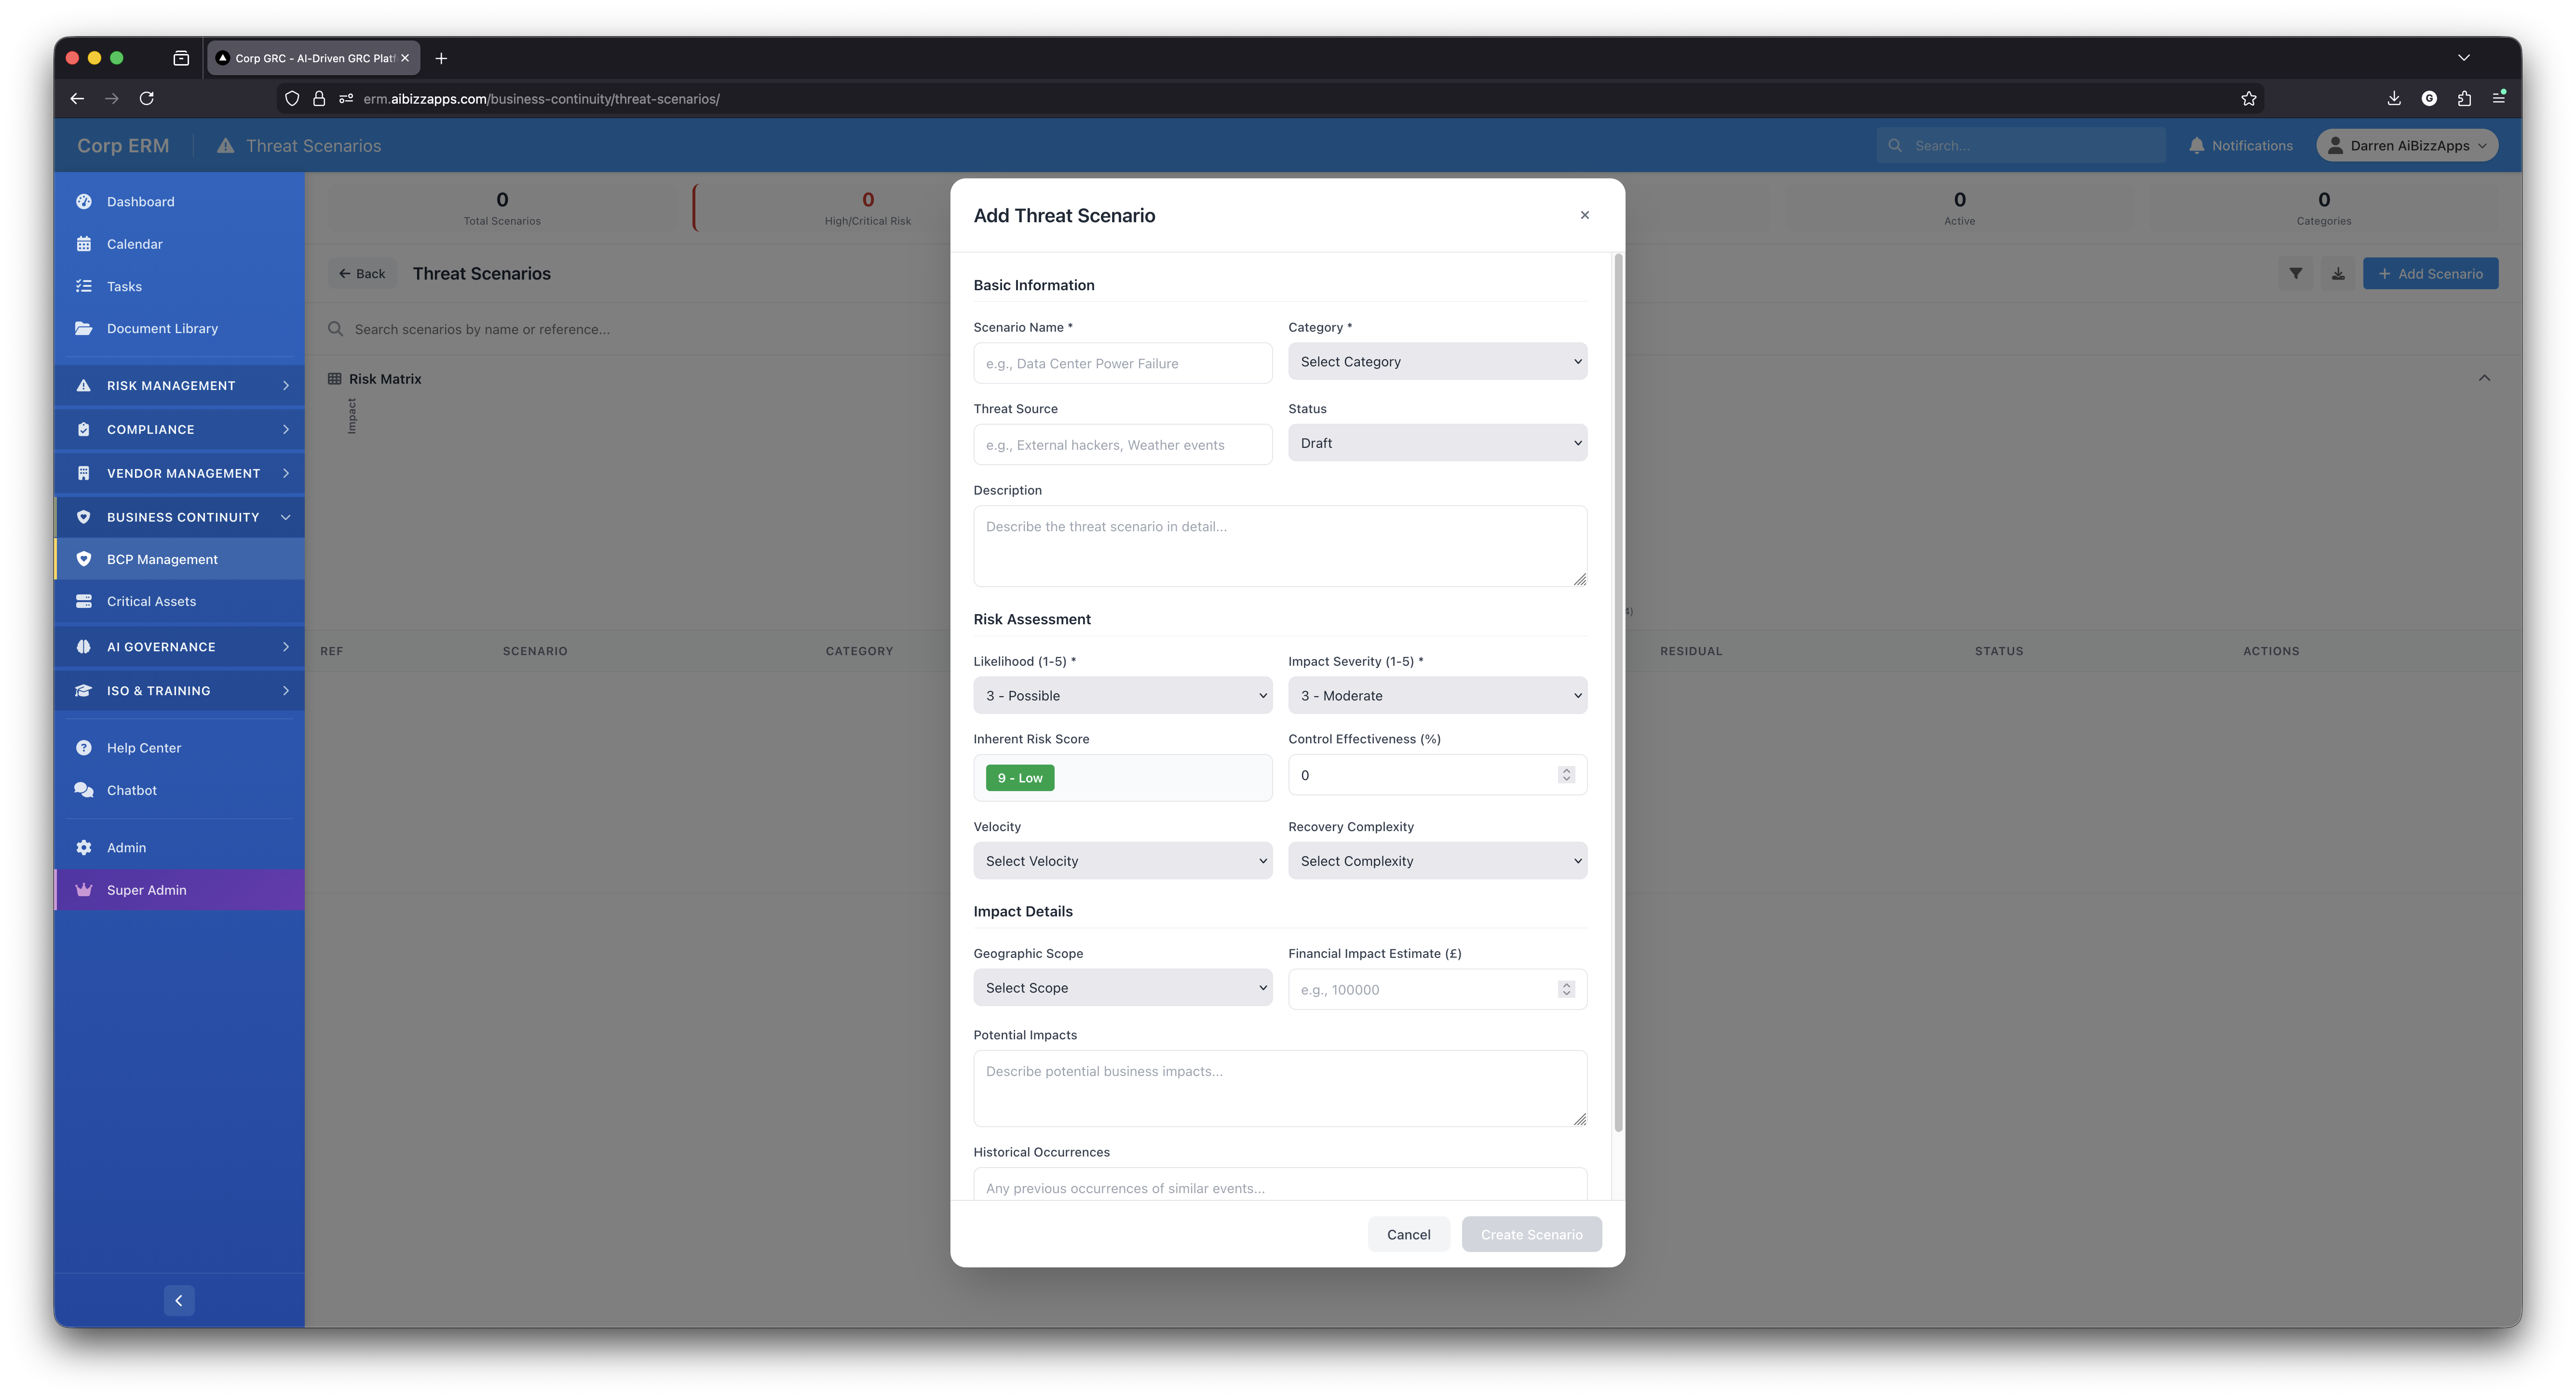
Task: Bookmark the page with the star icon
Action: tap(2248, 98)
